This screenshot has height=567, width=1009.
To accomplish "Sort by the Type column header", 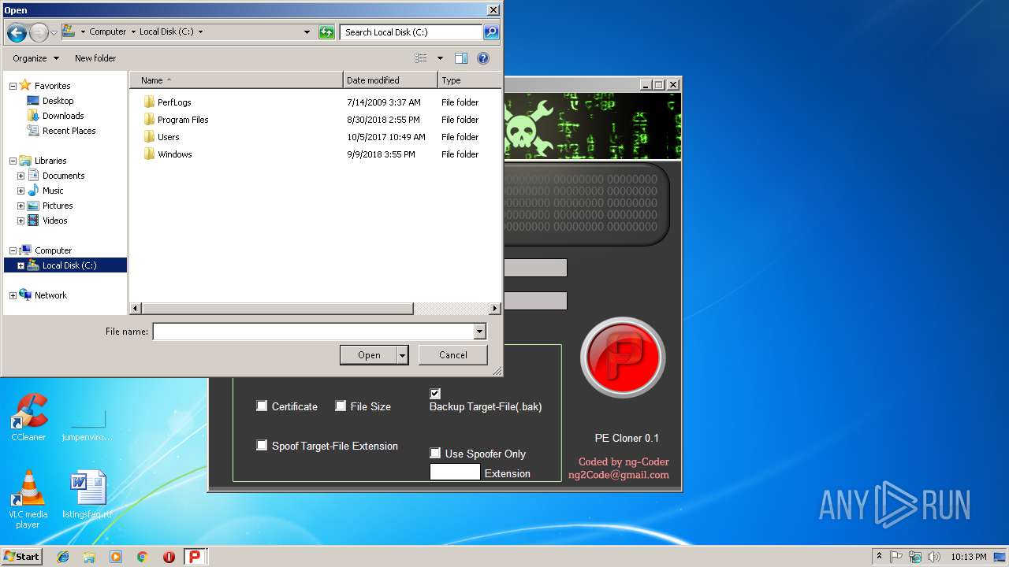I will [469, 80].
